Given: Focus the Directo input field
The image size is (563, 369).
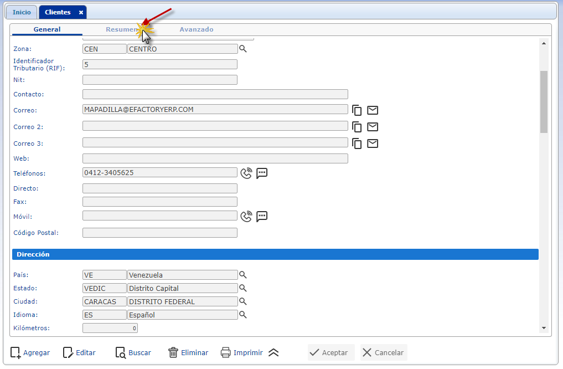Looking at the screenshot, I should (160, 188).
